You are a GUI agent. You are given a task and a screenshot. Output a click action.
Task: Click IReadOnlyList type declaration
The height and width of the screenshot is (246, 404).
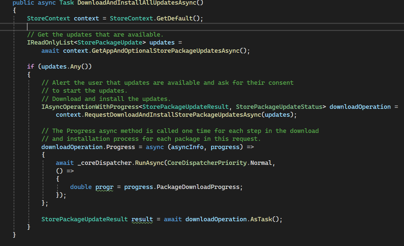tap(50, 43)
